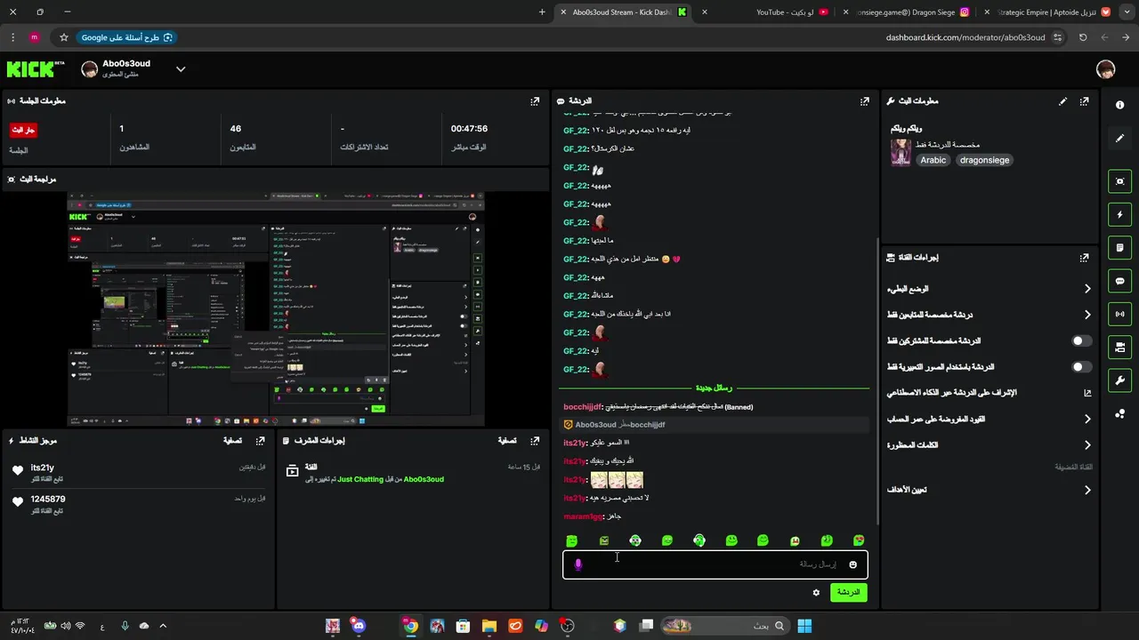
Task: Click the stream category cover image
Action: (900, 152)
